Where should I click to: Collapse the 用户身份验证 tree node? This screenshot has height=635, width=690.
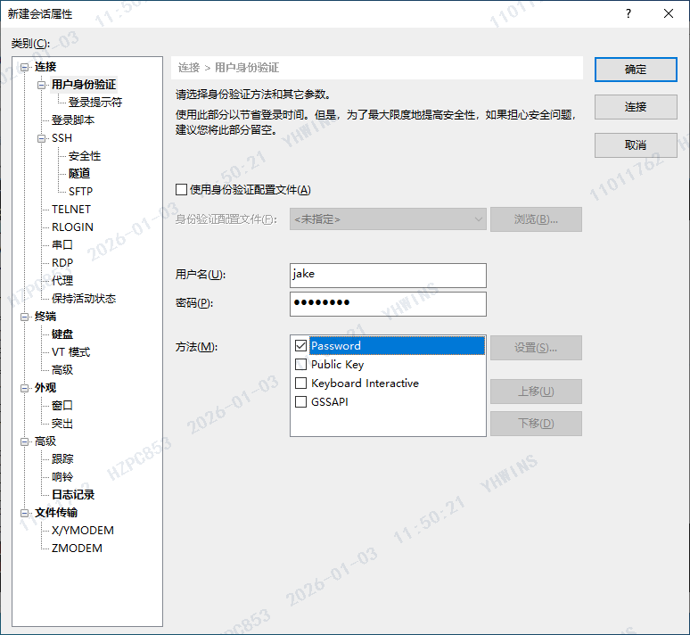point(41,85)
